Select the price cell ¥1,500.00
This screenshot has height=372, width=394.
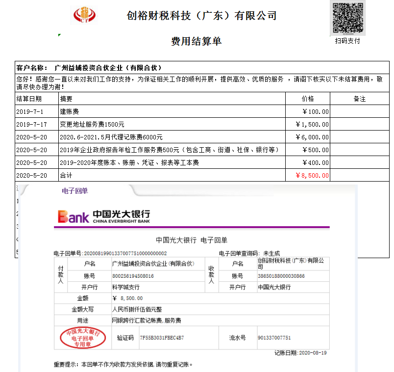(308, 124)
